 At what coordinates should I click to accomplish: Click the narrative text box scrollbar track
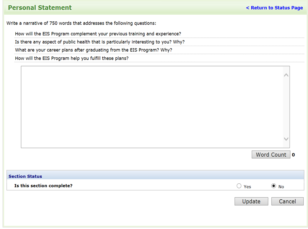click(286, 107)
